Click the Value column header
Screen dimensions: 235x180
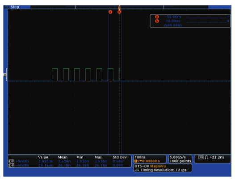point(43,157)
